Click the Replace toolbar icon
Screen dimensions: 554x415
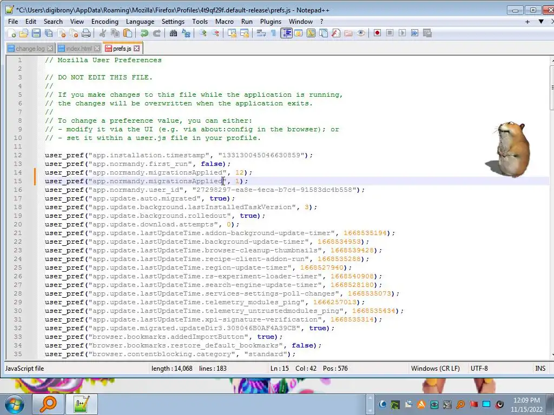[x=186, y=33]
